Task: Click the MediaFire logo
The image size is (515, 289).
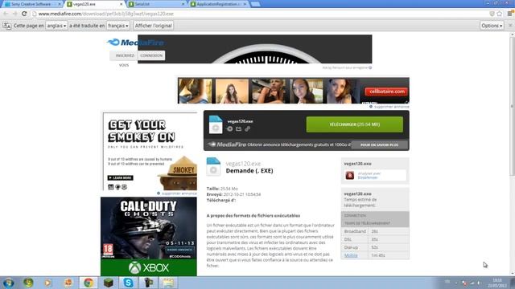Action: pos(135,43)
